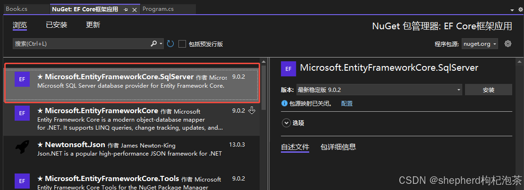The width and height of the screenshot is (524, 190).
Task: Select the Microsoft.EntityFrameworkCore package row
Action: [132, 118]
